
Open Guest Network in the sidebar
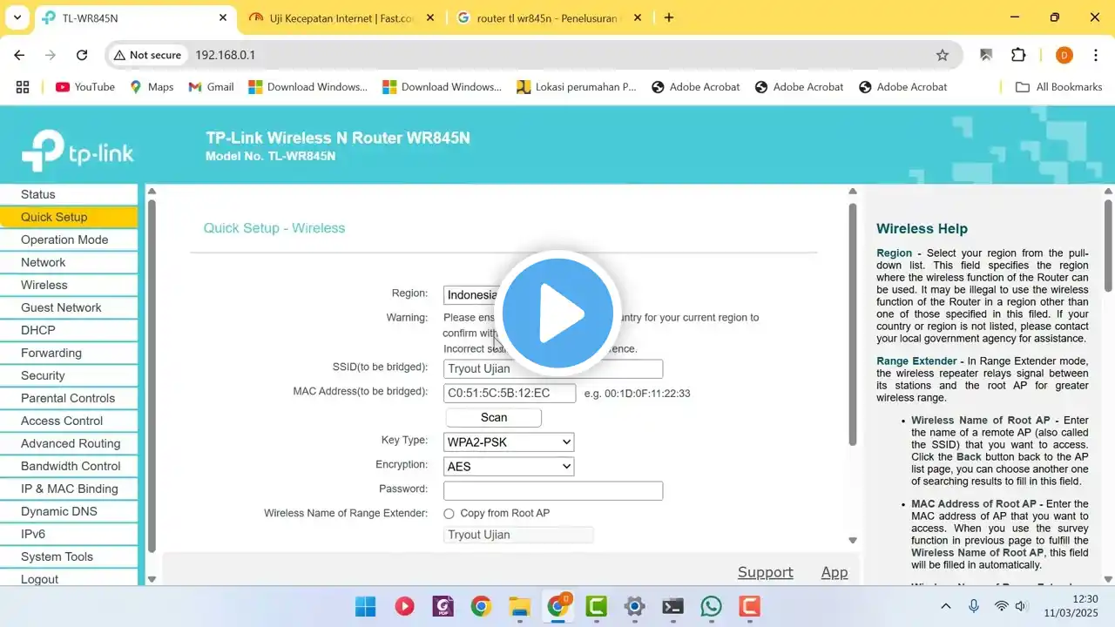tap(69, 307)
